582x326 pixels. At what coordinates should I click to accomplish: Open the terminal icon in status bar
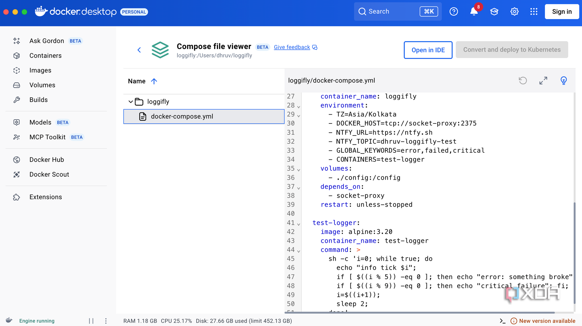(x=503, y=321)
